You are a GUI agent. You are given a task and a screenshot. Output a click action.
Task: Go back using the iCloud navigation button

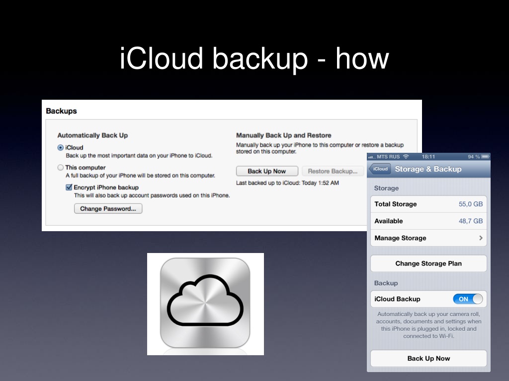(380, 169)
